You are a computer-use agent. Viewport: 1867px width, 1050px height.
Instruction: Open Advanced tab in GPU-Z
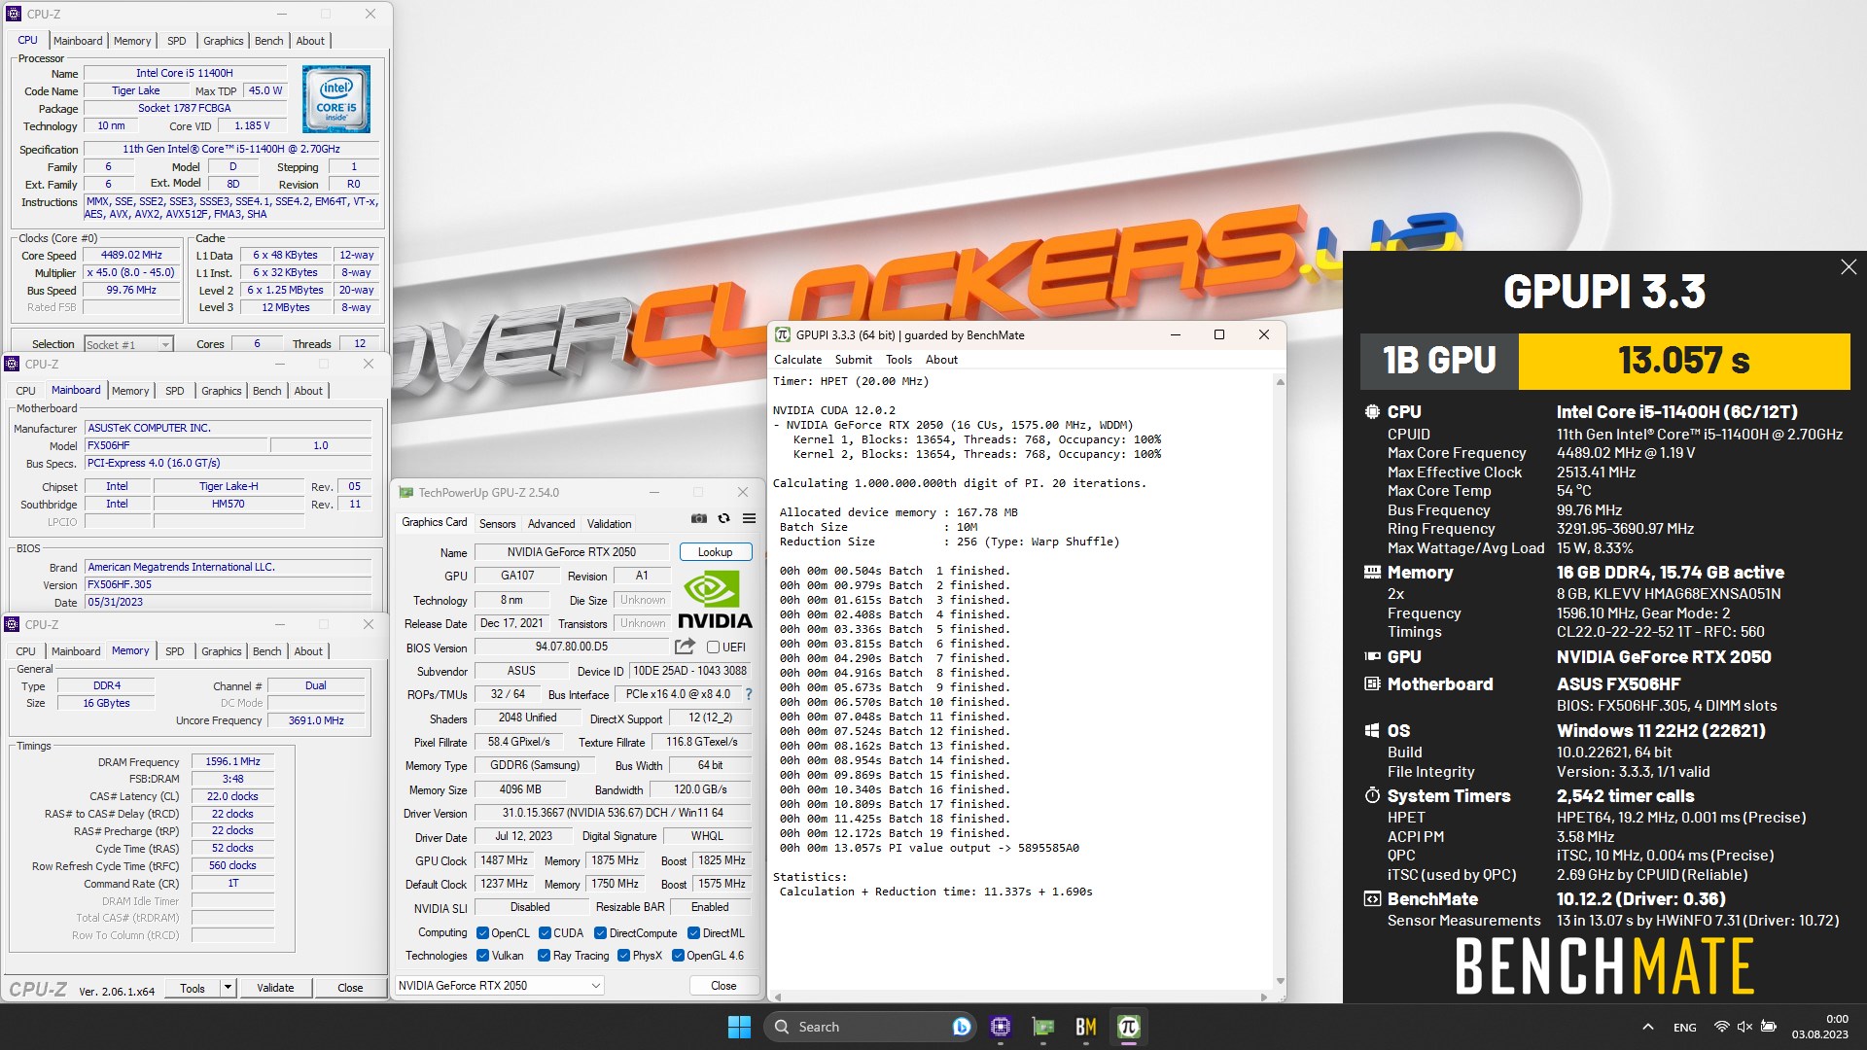coord(551,523)
